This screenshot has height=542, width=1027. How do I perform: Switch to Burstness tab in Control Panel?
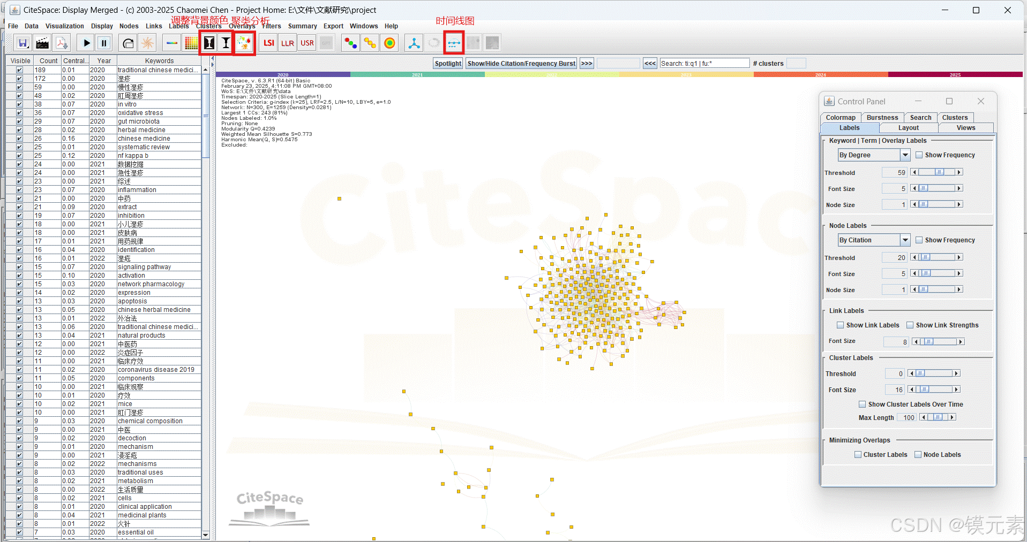point(882,118)
